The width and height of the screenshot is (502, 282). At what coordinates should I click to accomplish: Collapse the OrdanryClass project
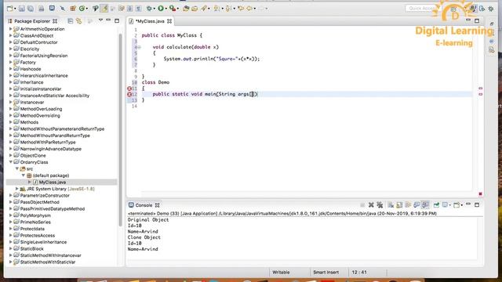click(10, 162)
